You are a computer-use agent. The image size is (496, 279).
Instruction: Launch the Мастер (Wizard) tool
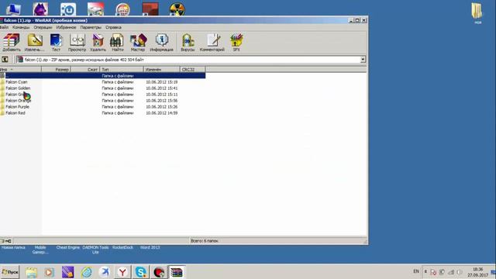coord(138,43)
